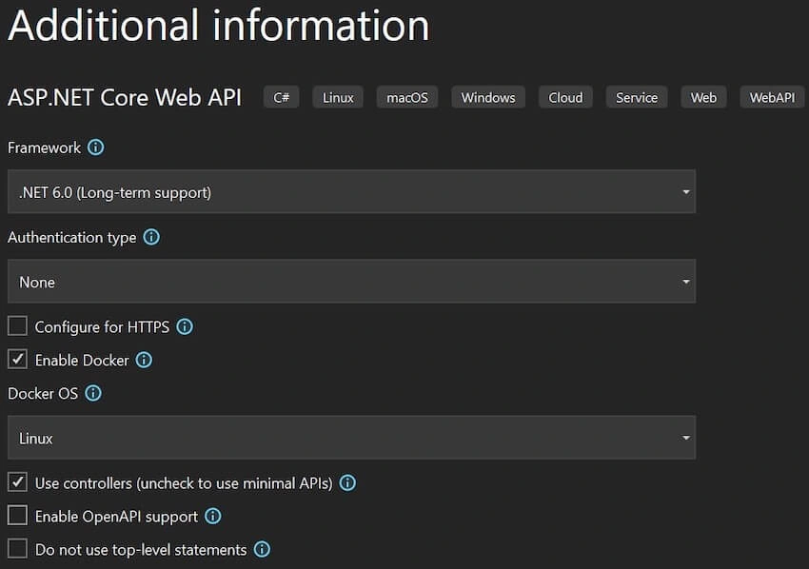Click the Web tag

pos(703,97)
